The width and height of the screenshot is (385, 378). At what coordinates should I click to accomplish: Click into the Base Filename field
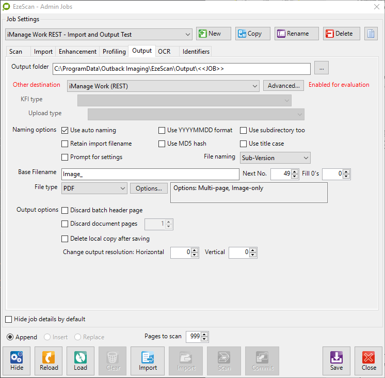click(150, 174)
